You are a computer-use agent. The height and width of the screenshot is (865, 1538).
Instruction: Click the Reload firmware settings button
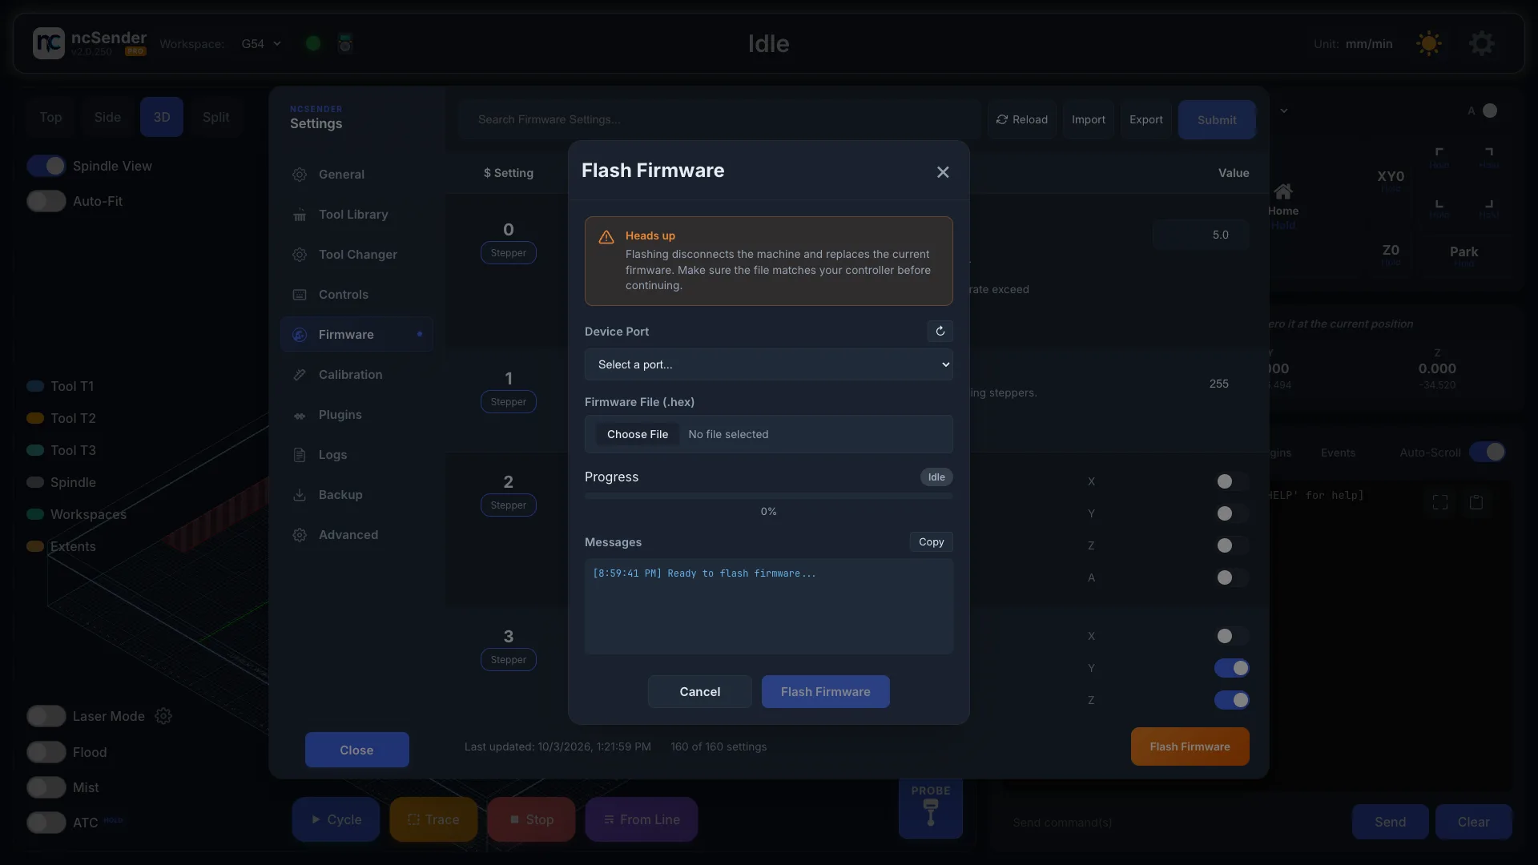point(1021,119)
